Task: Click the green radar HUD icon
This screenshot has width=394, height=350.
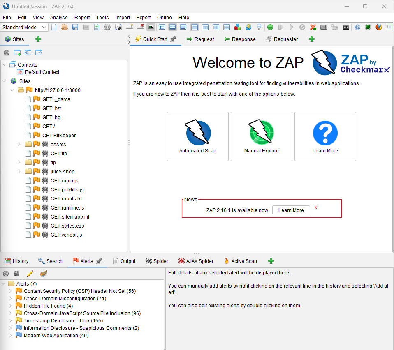Action: coord(368,27)
